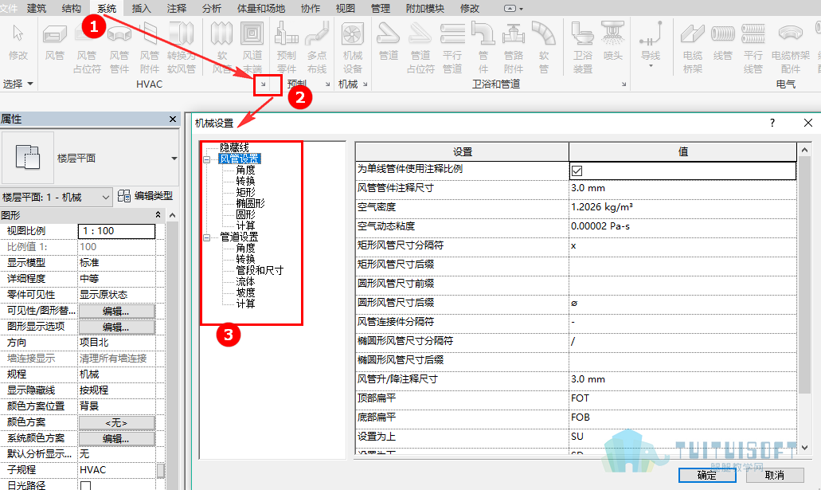Open the 分析 ribbon tab
Image resolution: width=821 pixels, height=490 pixels.
212,9
